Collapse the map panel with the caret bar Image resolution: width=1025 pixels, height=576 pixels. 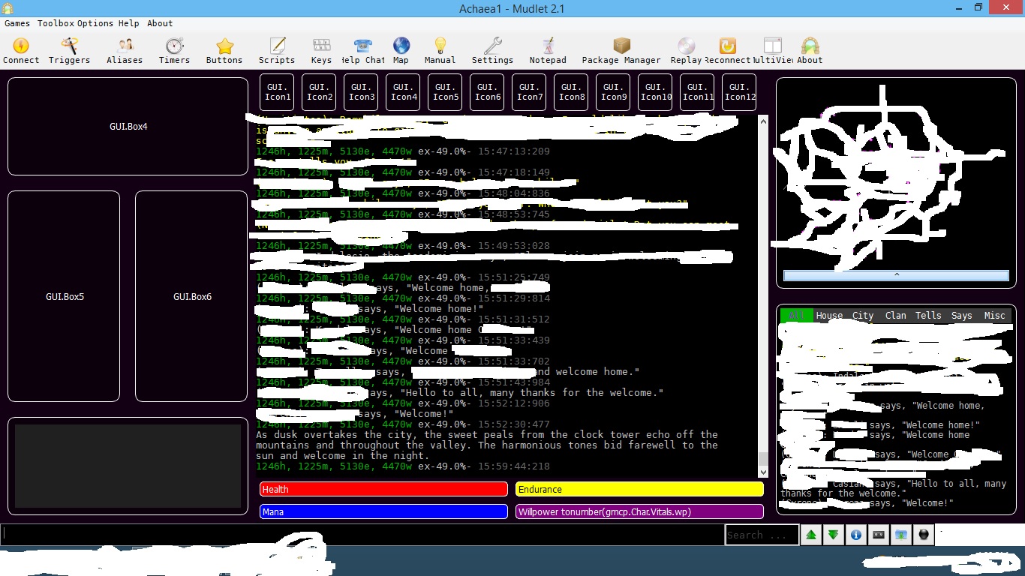(x=896, y=276)
